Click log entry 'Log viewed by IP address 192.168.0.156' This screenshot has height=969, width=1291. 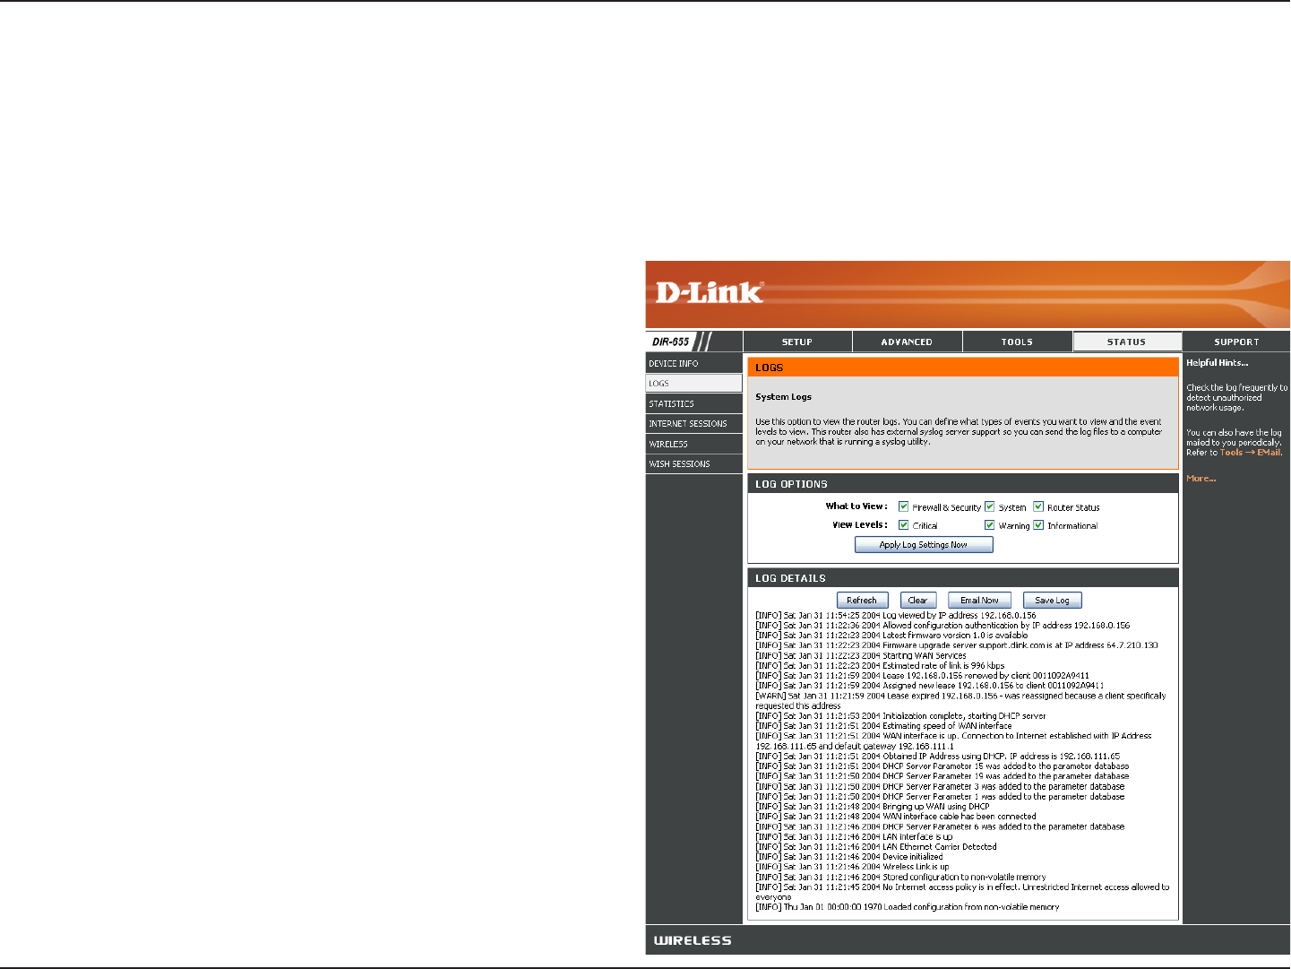click(x=896, y=616)
